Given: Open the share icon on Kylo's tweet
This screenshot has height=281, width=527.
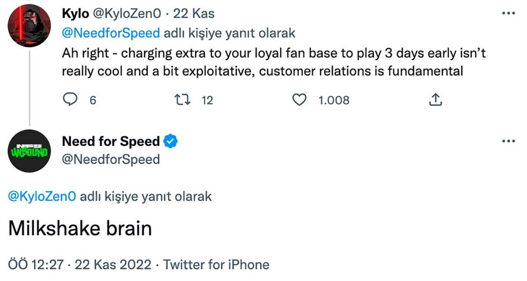Looking at the screenshot, I should [x=435, y=100].
